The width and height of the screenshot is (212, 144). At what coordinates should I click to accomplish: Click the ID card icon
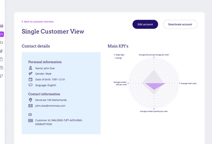pos(31,120)
